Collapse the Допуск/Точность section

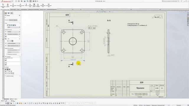[20, 29]
